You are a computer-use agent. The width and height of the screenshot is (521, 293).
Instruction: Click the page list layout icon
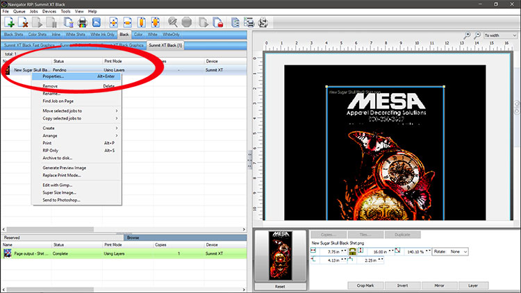pos(235,23)
